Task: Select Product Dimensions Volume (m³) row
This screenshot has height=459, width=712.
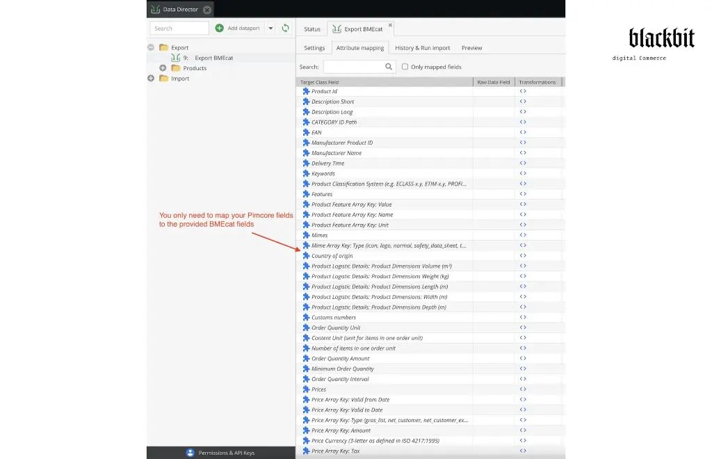Action: click(430, 266)
